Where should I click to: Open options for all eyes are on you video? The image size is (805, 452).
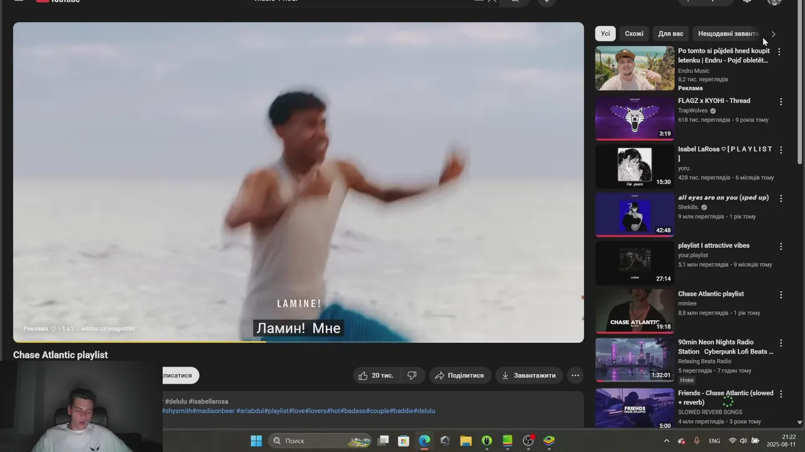click(x=781, y=198)
